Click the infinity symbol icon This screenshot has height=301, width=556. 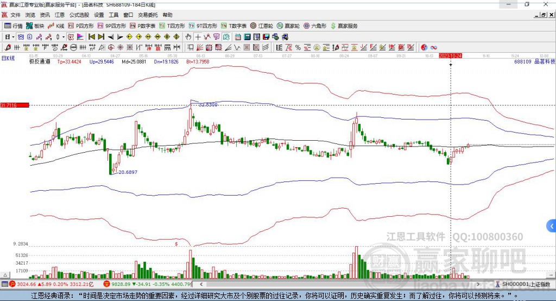click(x=434, y=48)
